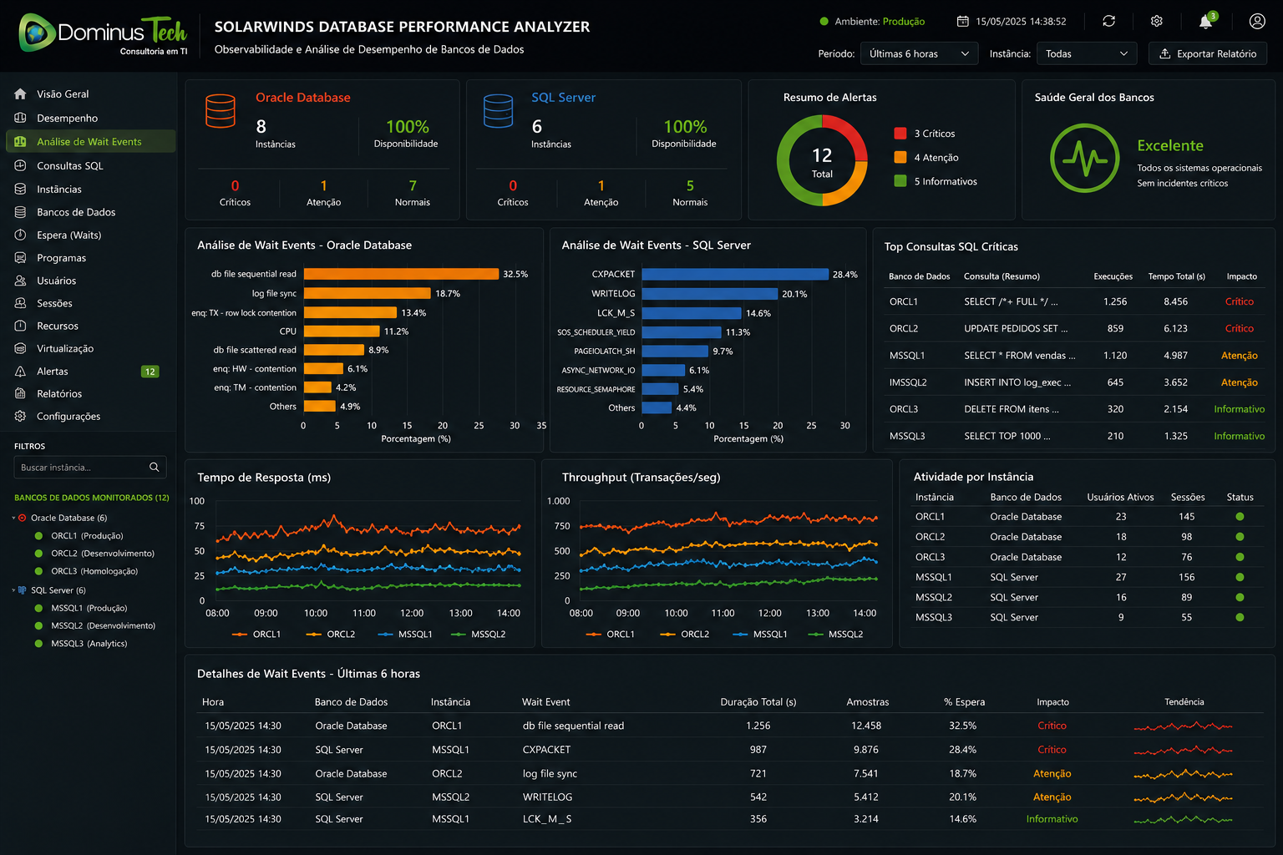Click the Alertas badge showing 12
Viewport: 1283px width, 855px height.
point(150,372)
